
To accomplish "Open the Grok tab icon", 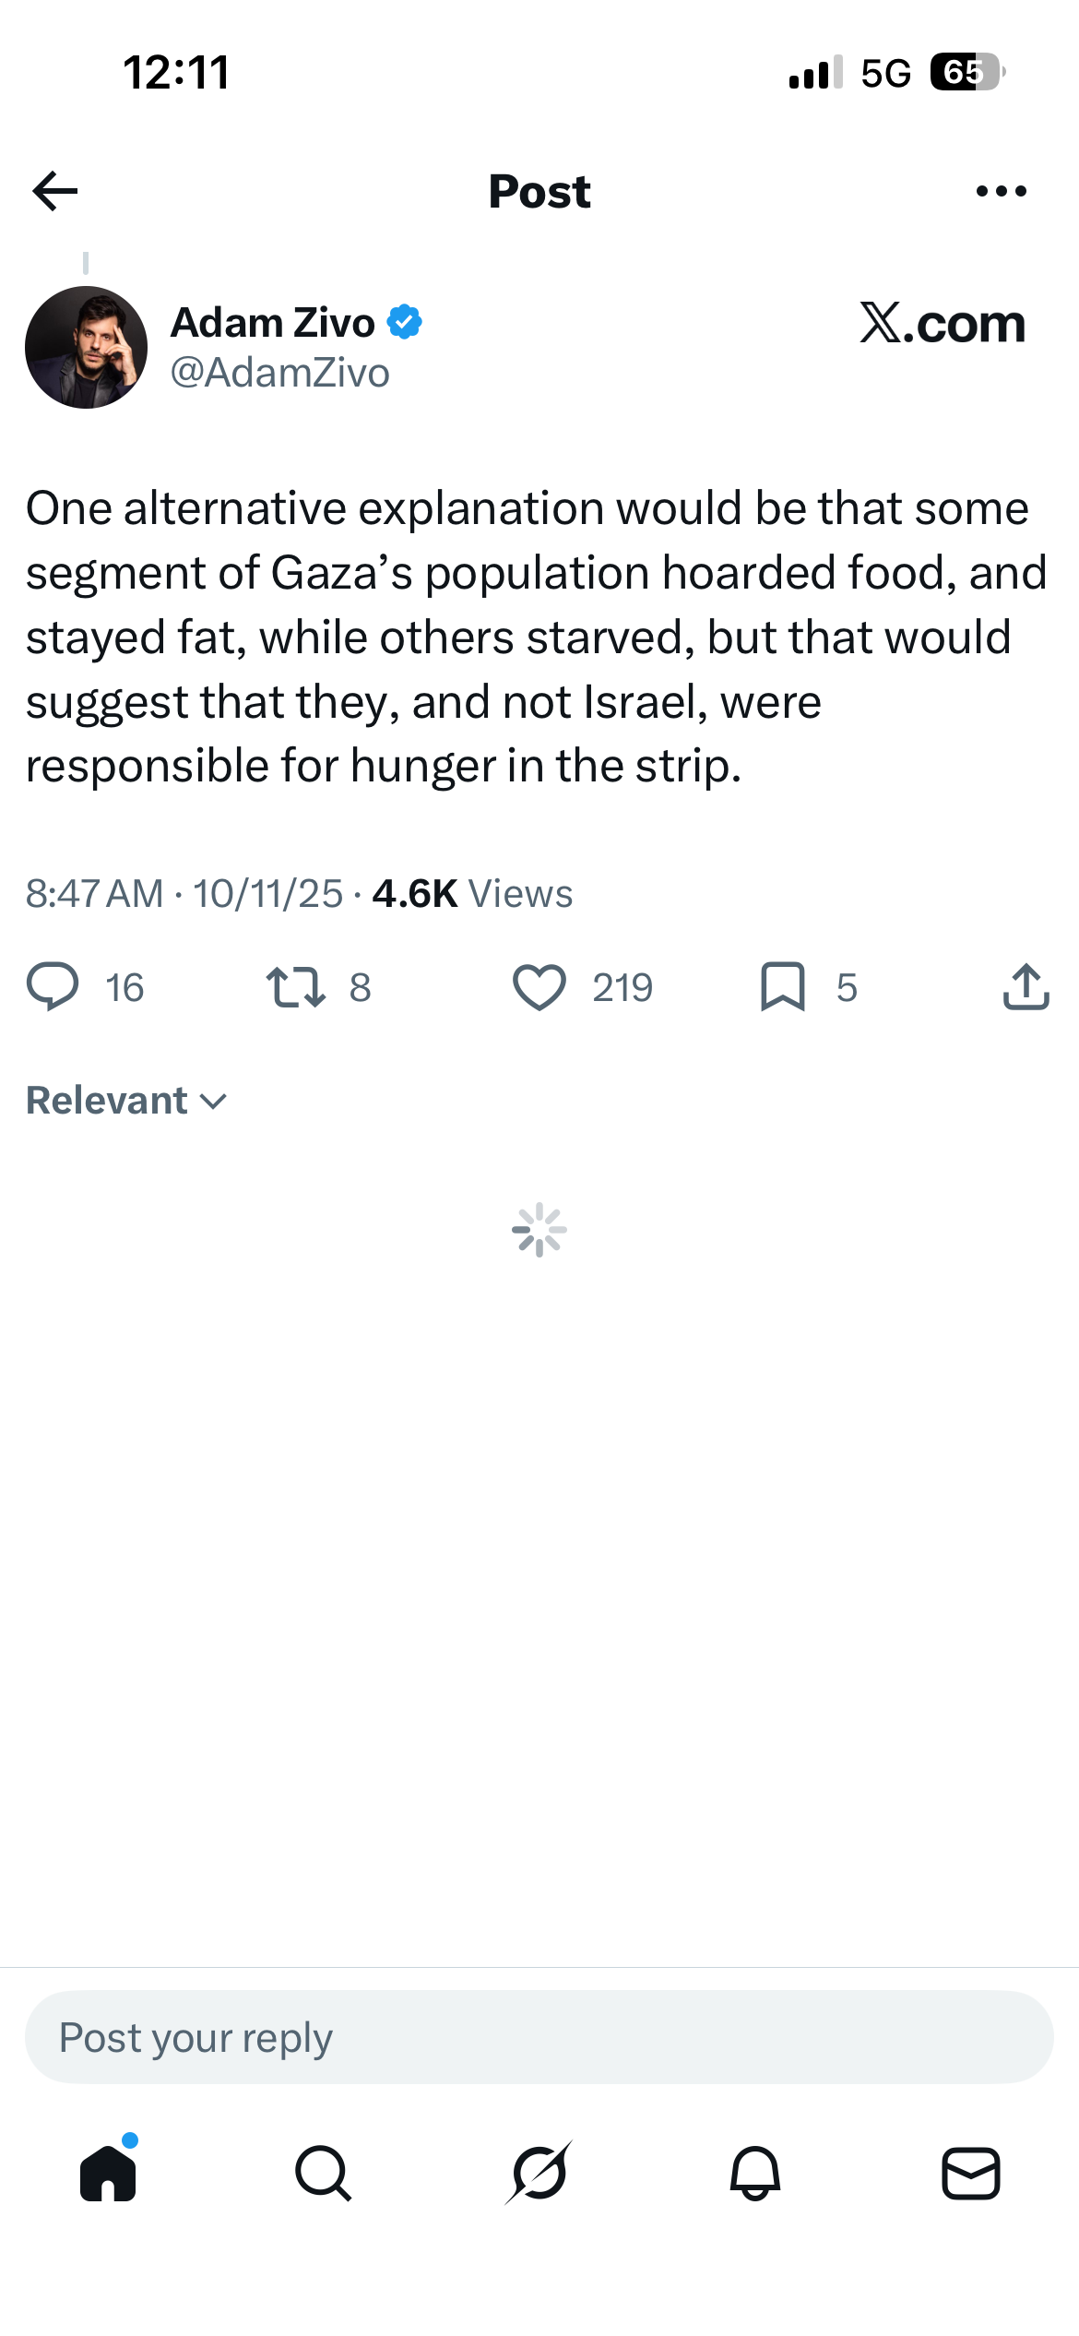I will click(x=539, y=2173).
